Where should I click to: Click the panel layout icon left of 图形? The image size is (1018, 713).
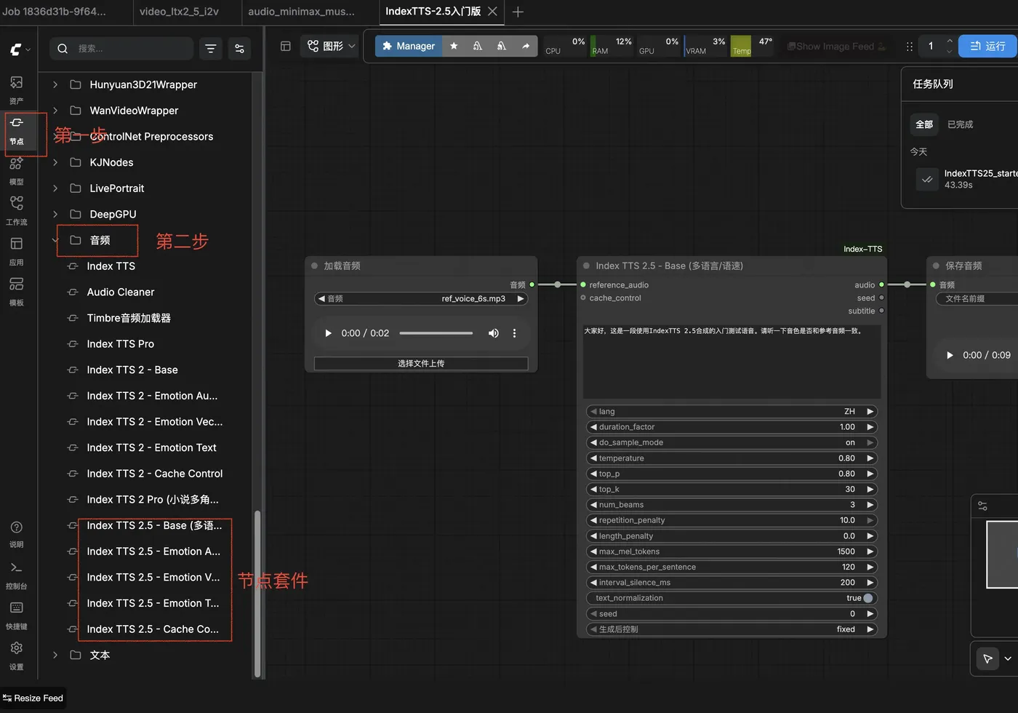(x=286, y=46)
